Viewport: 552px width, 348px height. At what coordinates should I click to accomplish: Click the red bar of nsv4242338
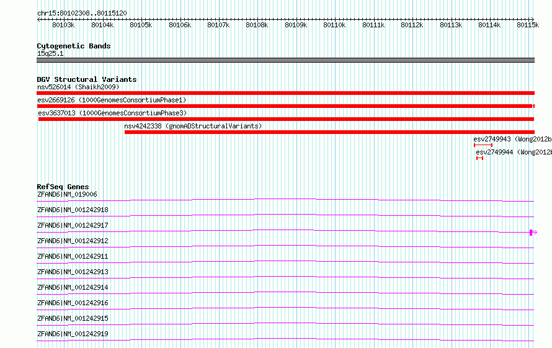pos(329,132)
